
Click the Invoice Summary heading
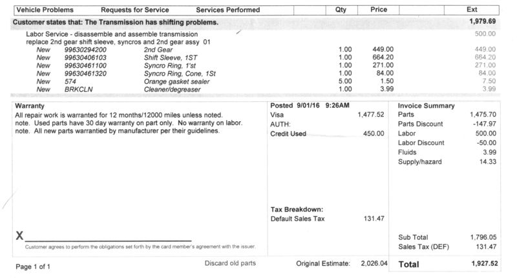pyautogui.click(x=427, y=106)
